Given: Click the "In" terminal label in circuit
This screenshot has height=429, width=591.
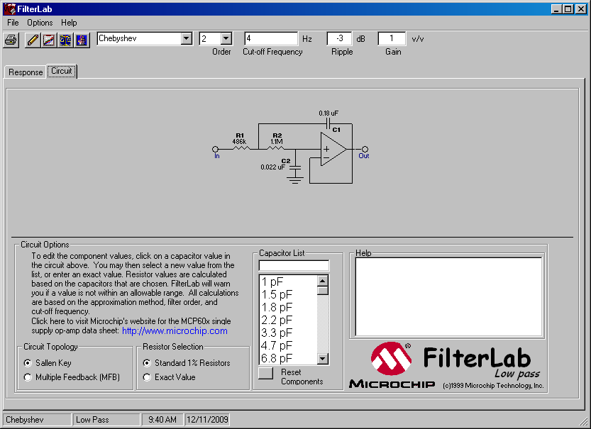Looking at the screenshot, I should (216, 156).
